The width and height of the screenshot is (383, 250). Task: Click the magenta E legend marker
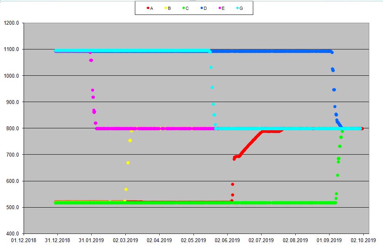point(220,8)
